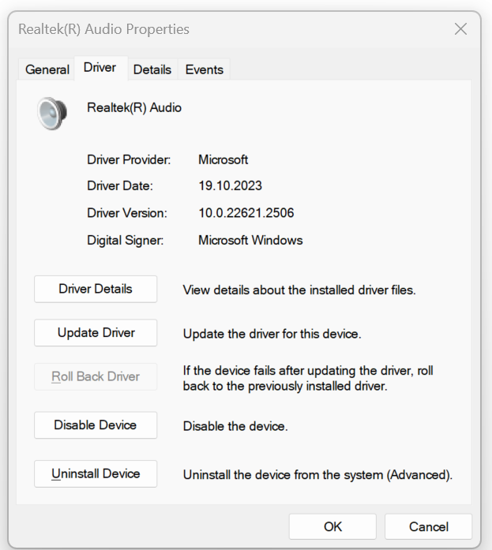Select the Driver tab
The image size is (492, 550).
(x=100, y=67)
